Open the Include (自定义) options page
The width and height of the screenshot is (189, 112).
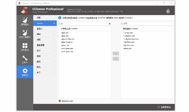[x=45, y=29]
